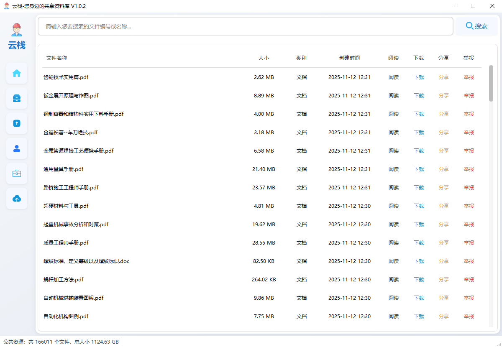
Task: Open the file cabinet drawer icon
Action: click(17, 98)
